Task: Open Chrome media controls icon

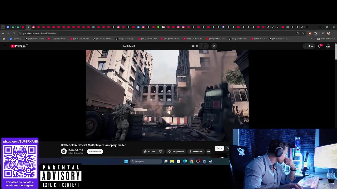Action: 323,33
